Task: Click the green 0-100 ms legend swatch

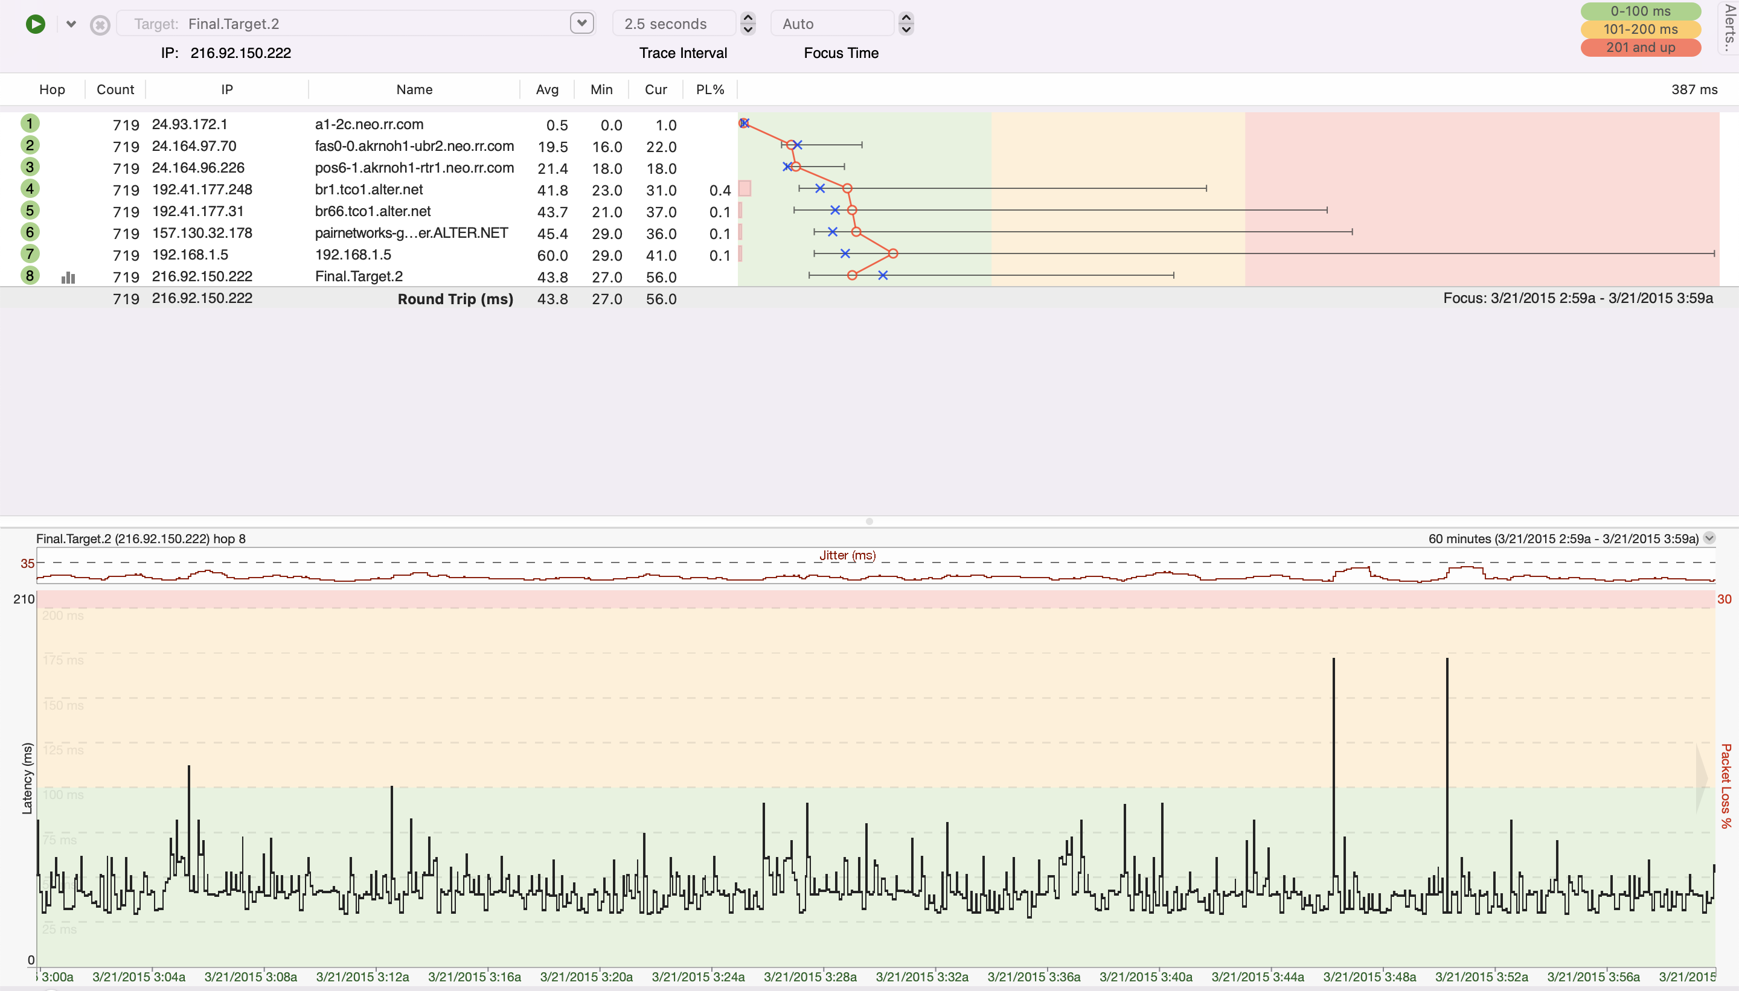Action: pyautogui.click(x=1640, y=11)
